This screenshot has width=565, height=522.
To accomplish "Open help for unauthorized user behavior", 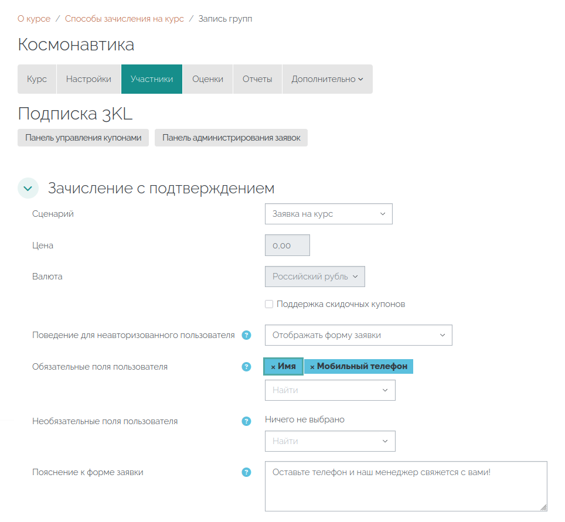I will [x=246, y=335].
